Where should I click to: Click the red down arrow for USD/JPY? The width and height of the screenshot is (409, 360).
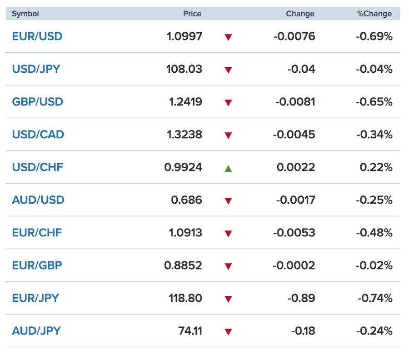(228, 70)
